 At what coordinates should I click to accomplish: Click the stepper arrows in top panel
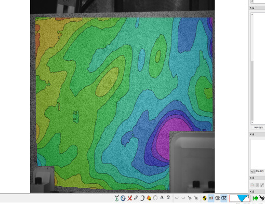pyautogui.click(x=252, y=2)
